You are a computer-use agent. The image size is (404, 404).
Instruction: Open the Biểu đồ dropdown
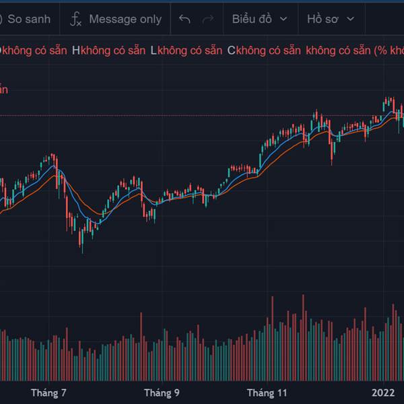[260, 19]
